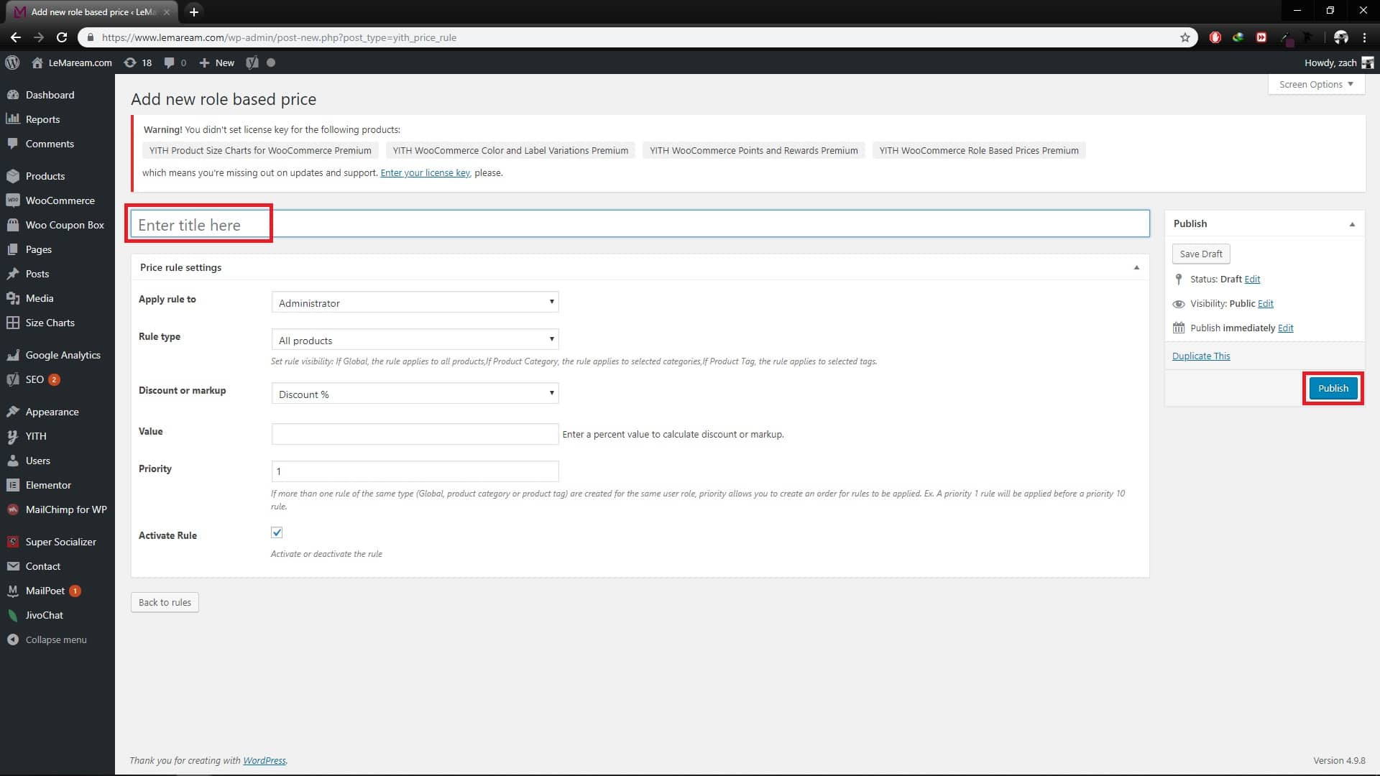The height and width of the screenshot is (776, 1380).
Task: Open the Discount or markup dropdown
Action: 415,394
